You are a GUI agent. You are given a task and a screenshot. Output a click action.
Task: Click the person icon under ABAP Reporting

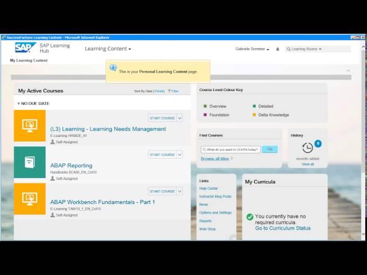coord(53,178)
